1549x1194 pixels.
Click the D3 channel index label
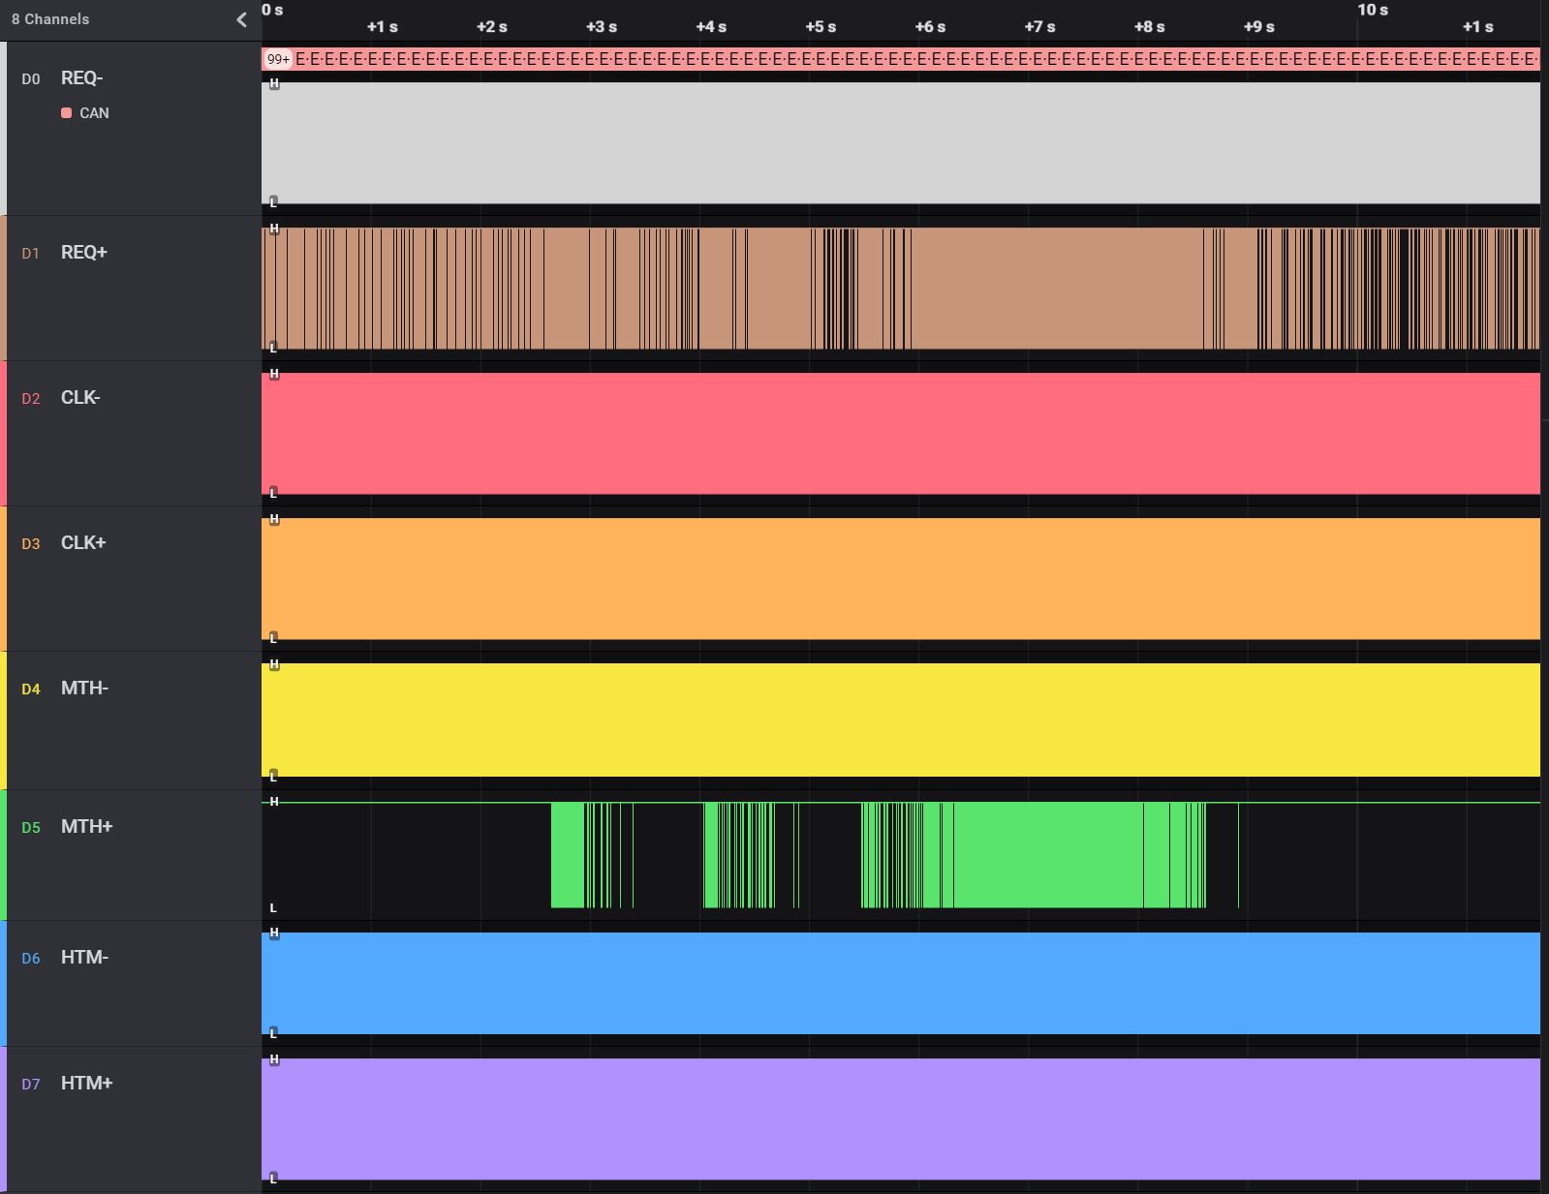click(x=31, y=544)
